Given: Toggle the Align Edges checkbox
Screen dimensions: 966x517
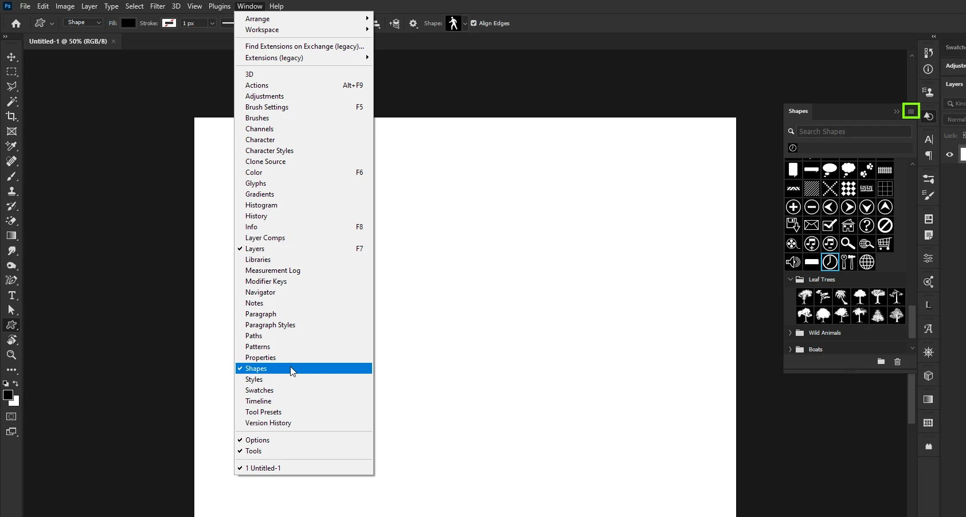Looking at the screenshot, I should coord(474,23).
